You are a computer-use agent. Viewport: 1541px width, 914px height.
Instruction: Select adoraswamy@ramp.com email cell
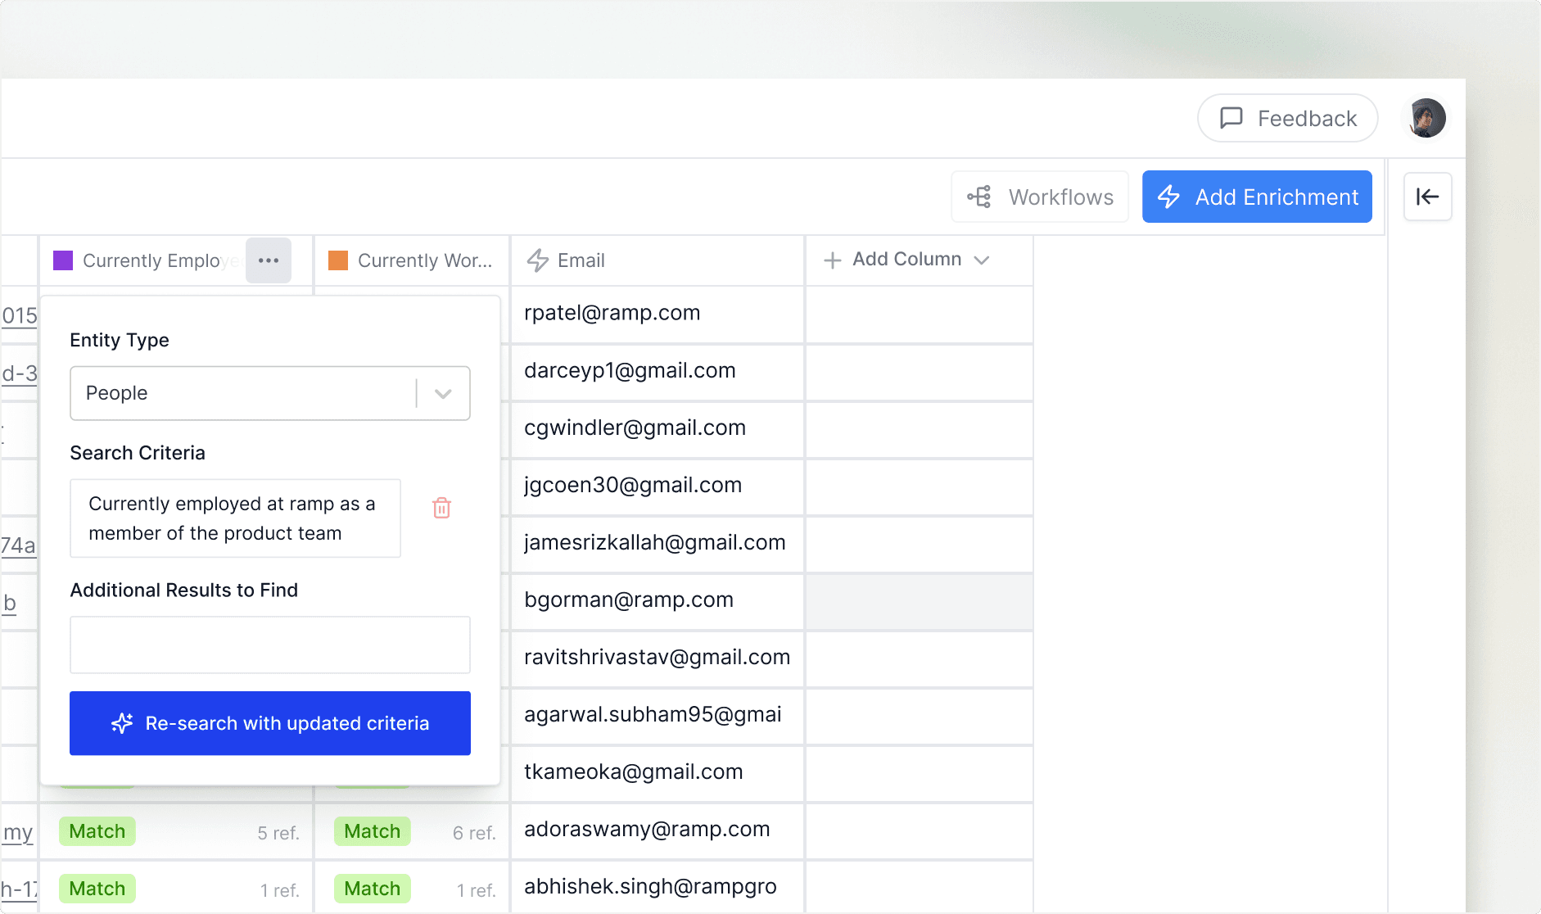pyautogui.click(x=658, y=830)
